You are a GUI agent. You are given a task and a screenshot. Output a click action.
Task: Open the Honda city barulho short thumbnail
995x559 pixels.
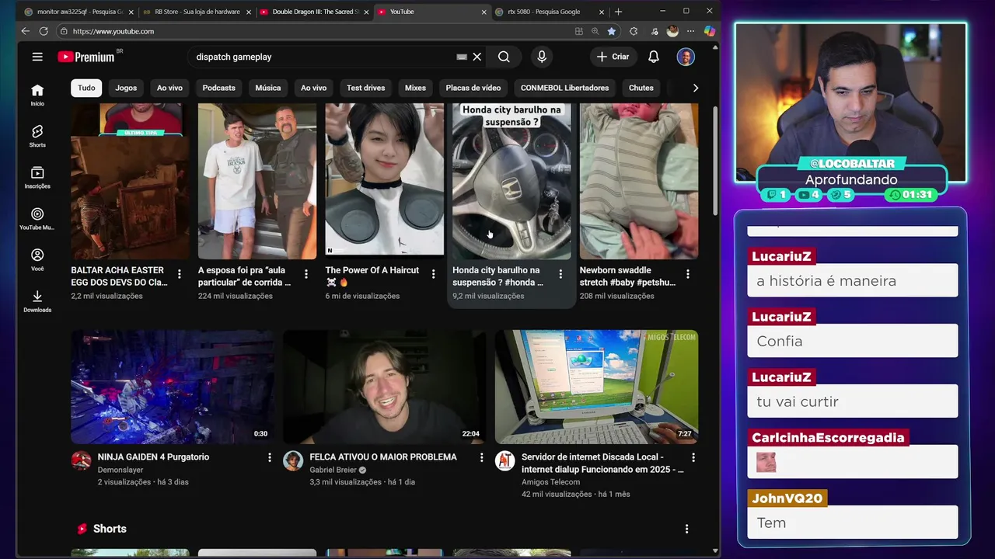(511, 181)
